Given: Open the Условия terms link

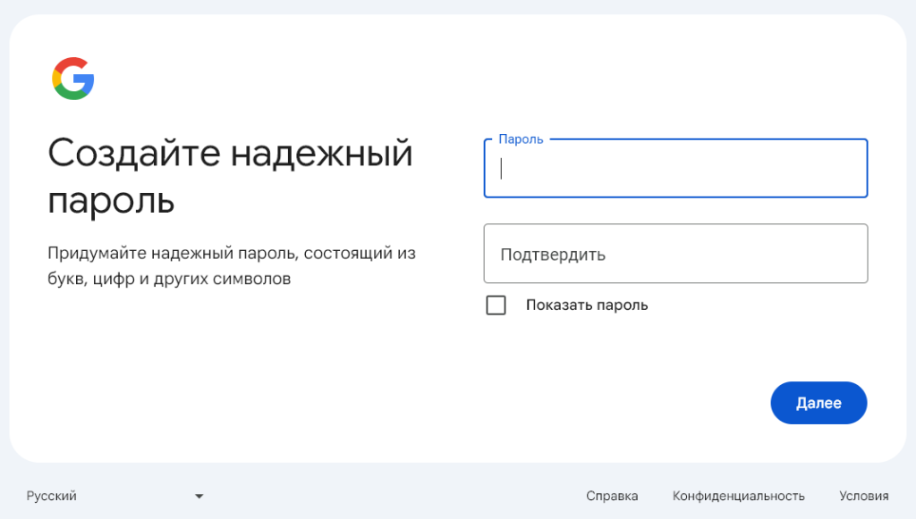Looking at the screenshot, I should (863, 496).
